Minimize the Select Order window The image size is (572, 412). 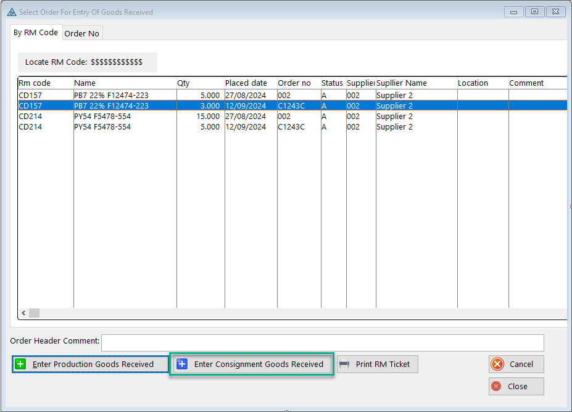click(513, 12)
